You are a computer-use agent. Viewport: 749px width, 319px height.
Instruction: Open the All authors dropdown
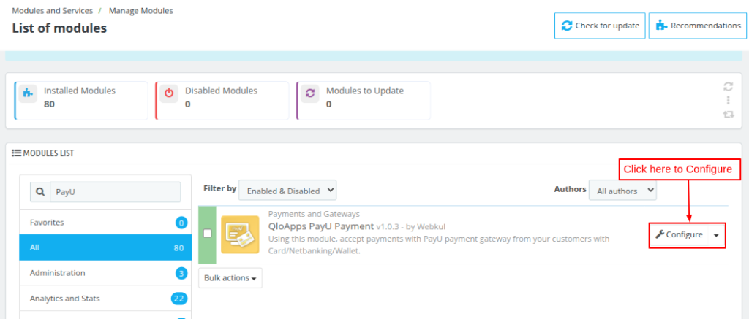[622, 191]
